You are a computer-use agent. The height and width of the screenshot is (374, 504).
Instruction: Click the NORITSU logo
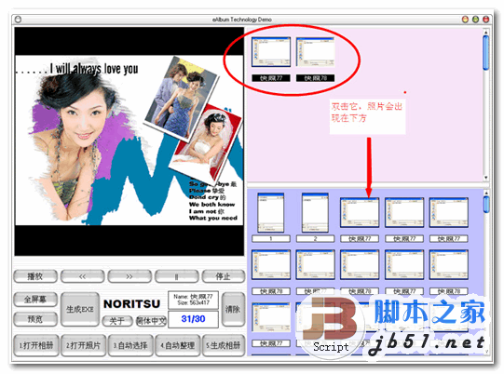[x=131, y=304]
